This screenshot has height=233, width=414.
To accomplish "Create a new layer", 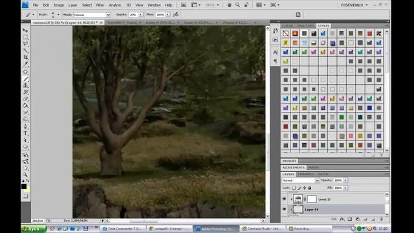I will pos(373,219).
